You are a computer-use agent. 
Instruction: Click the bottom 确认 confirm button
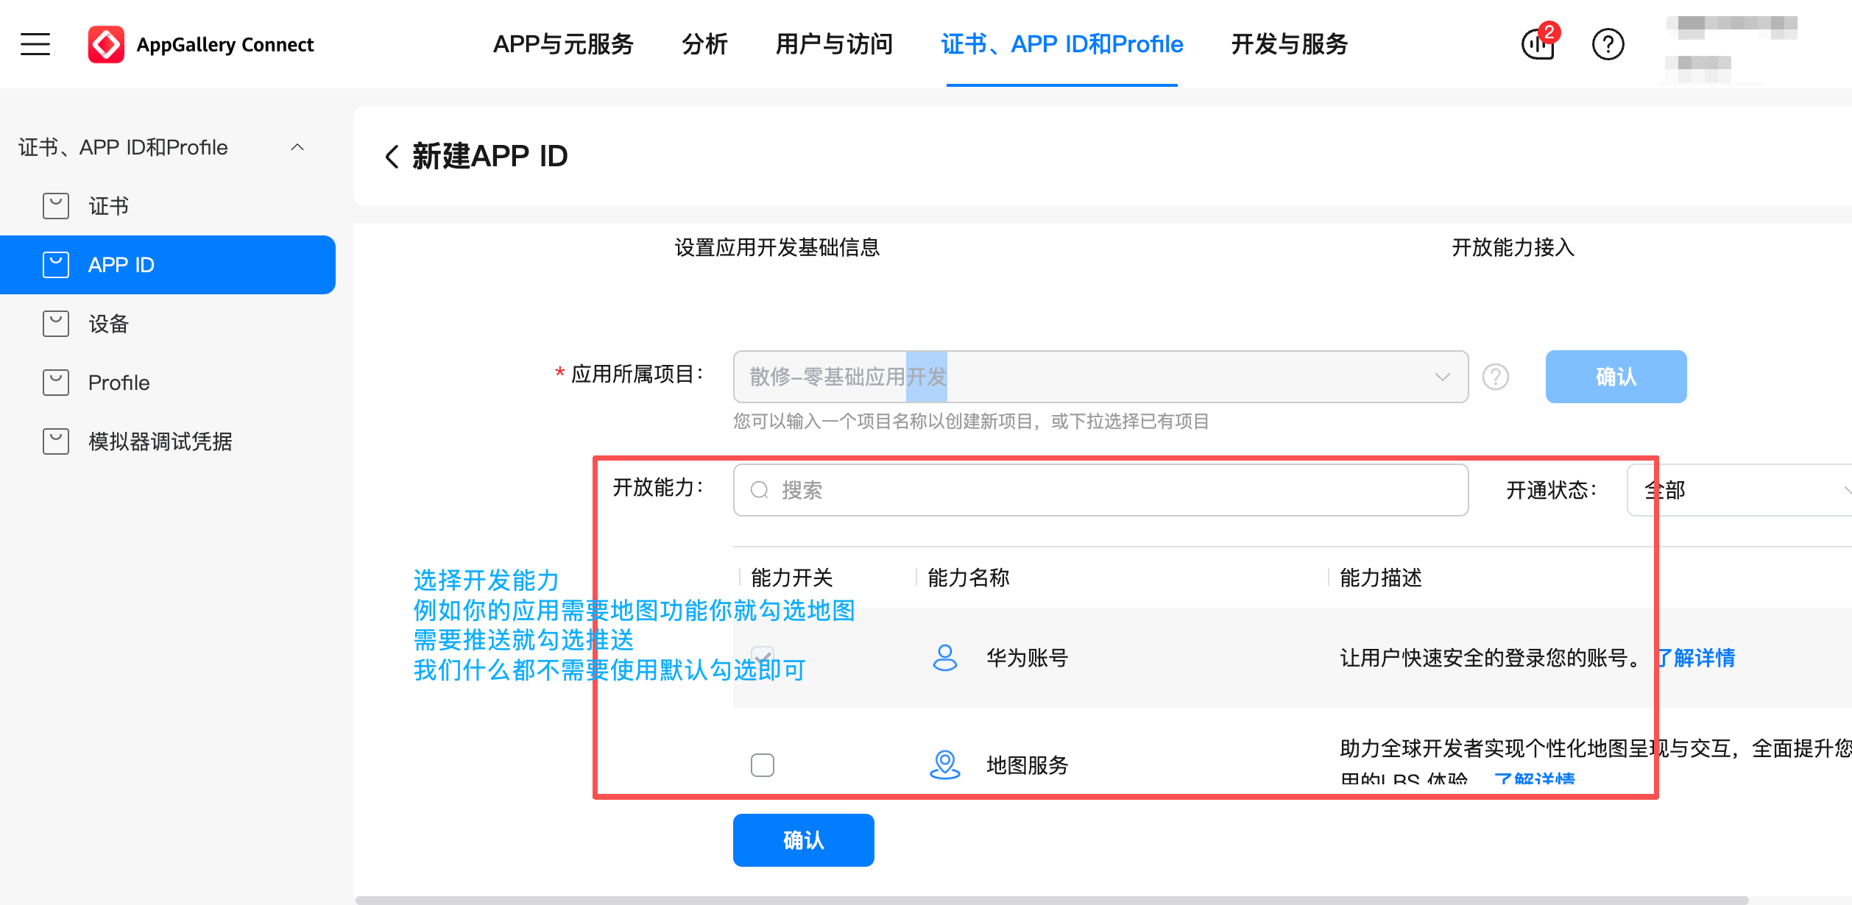click(803, 840)
